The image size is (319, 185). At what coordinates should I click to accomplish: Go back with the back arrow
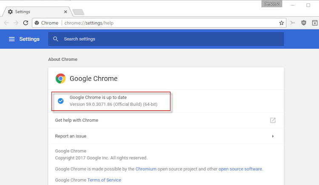coord(6,23)
